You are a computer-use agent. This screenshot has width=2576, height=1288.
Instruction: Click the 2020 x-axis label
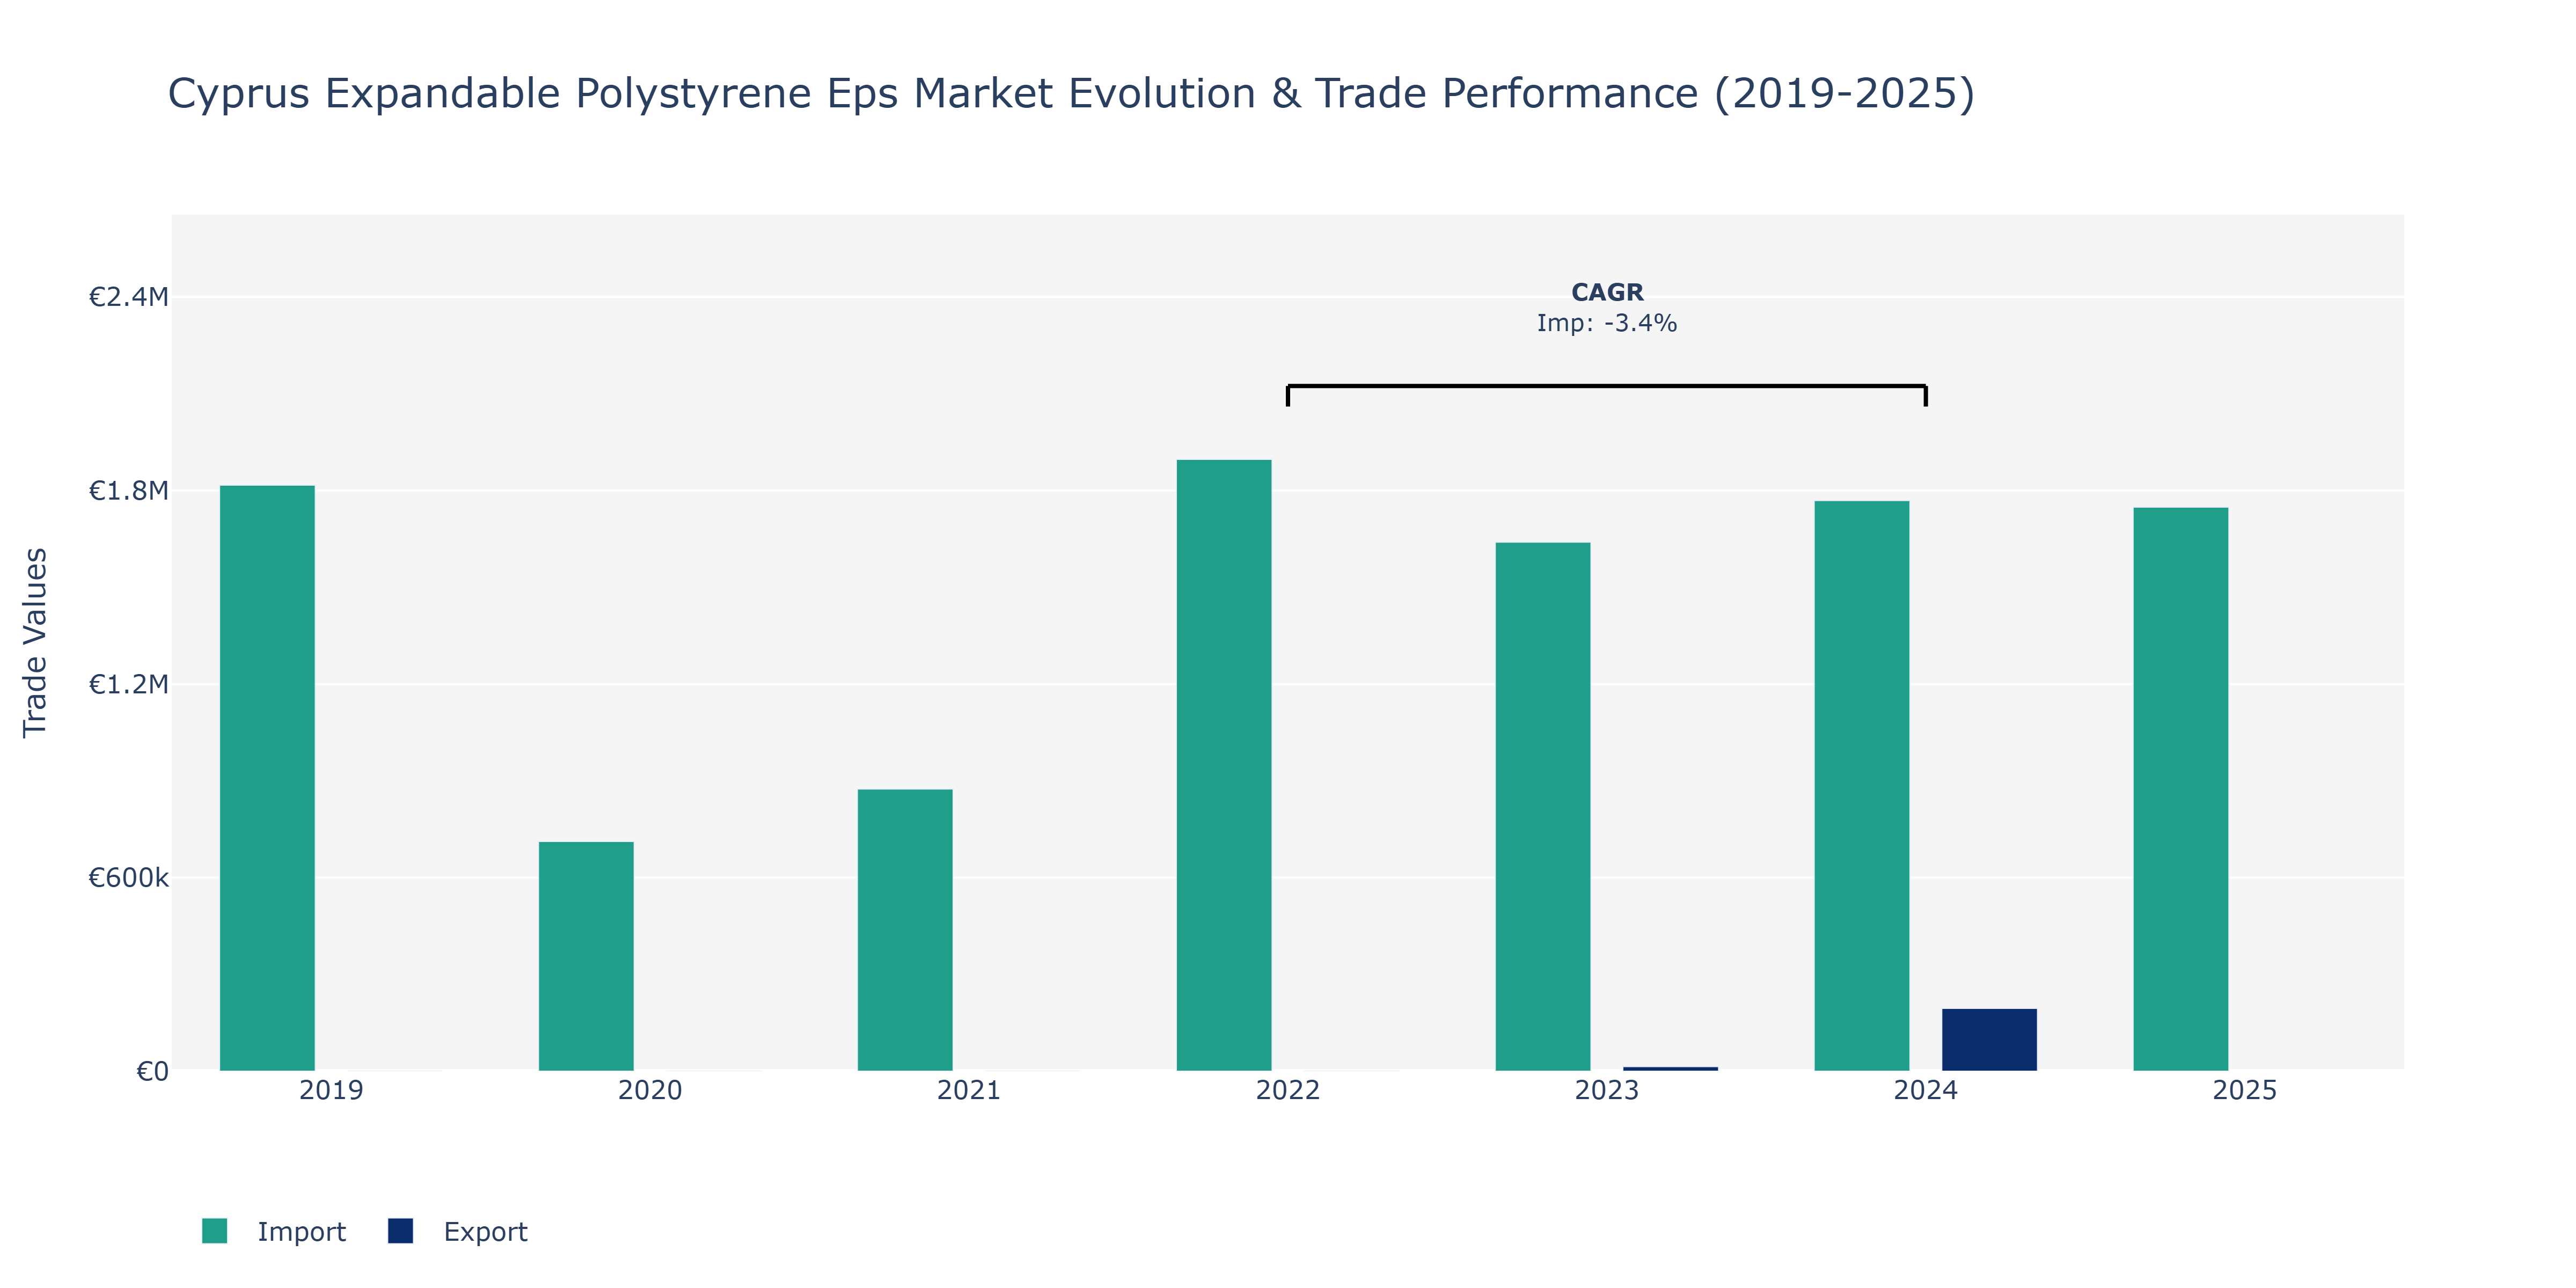(x=650, y=1090)
